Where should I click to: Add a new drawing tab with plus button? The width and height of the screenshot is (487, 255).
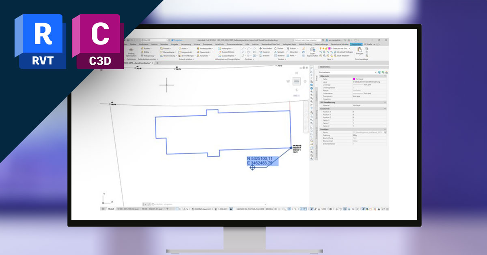pyautogui.click(x=157, y=63)
